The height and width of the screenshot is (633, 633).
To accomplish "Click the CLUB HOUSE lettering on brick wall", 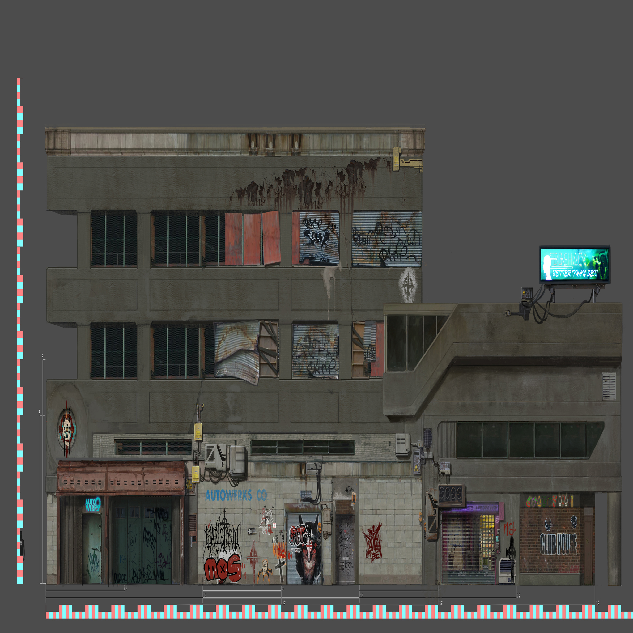I will (558, 544).
